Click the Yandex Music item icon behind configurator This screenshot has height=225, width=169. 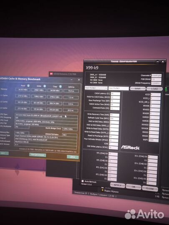[103, 190]
